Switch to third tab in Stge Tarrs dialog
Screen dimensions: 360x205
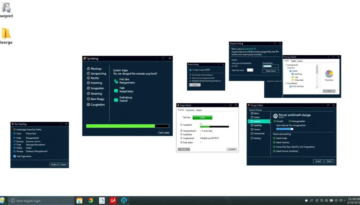tap(199, 110)
